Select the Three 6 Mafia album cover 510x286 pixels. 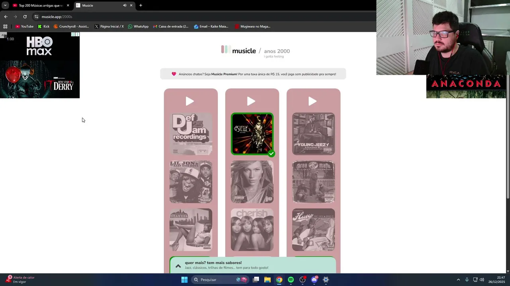coord(314,182)
